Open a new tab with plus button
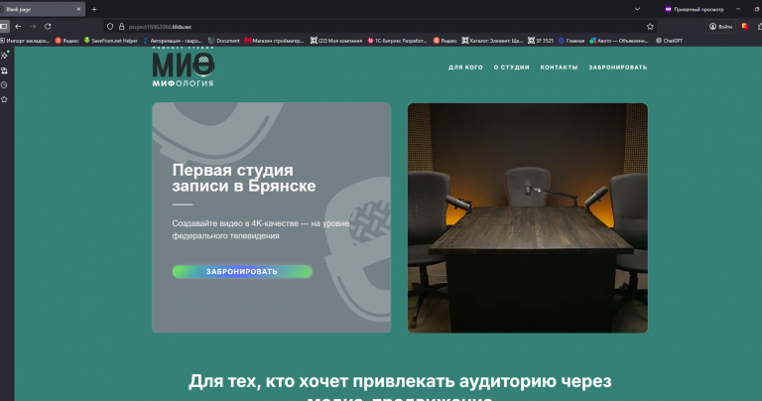 (x=94, y=9)
